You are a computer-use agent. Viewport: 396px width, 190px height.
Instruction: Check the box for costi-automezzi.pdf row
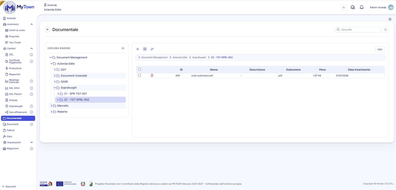(x=139, y=75)
